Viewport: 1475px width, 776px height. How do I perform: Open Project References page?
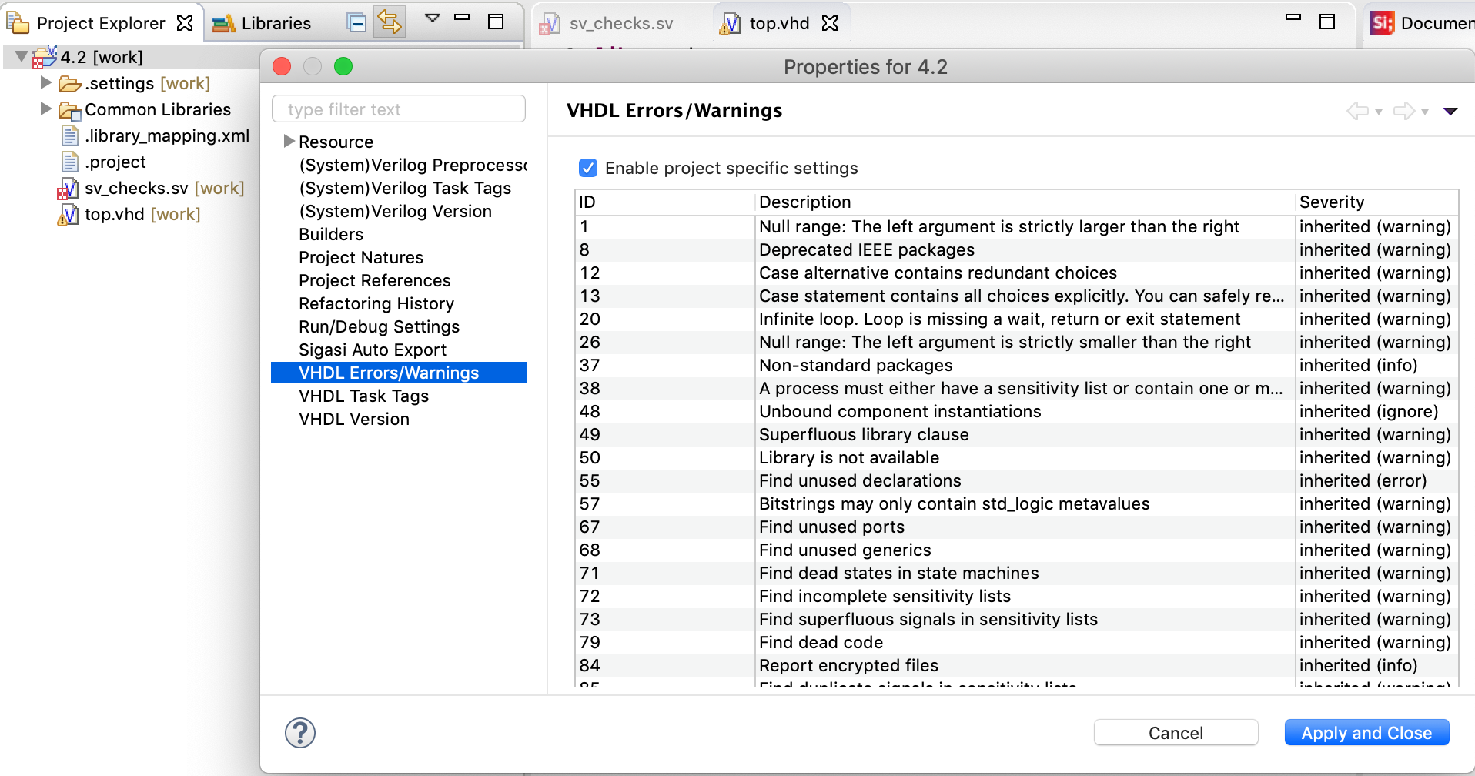pyautogui.click(x=375, y=280)
